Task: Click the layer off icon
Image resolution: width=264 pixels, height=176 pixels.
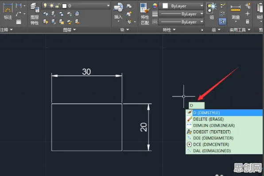Action: coord(46,14)
